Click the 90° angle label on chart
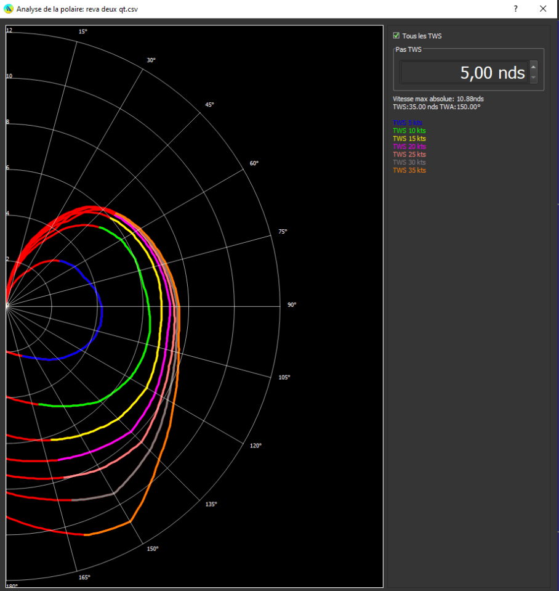This screenshot has width=559, height=591. [x=292, y=305]
